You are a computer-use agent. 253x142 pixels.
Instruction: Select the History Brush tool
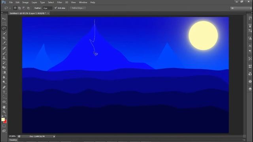tap(4, 63)
